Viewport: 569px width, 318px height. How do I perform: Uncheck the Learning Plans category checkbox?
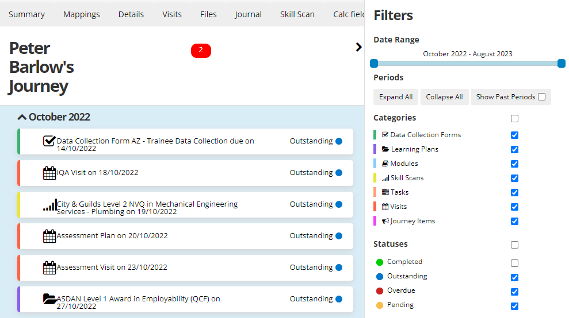pyautogui.click(x=514, y=149)
